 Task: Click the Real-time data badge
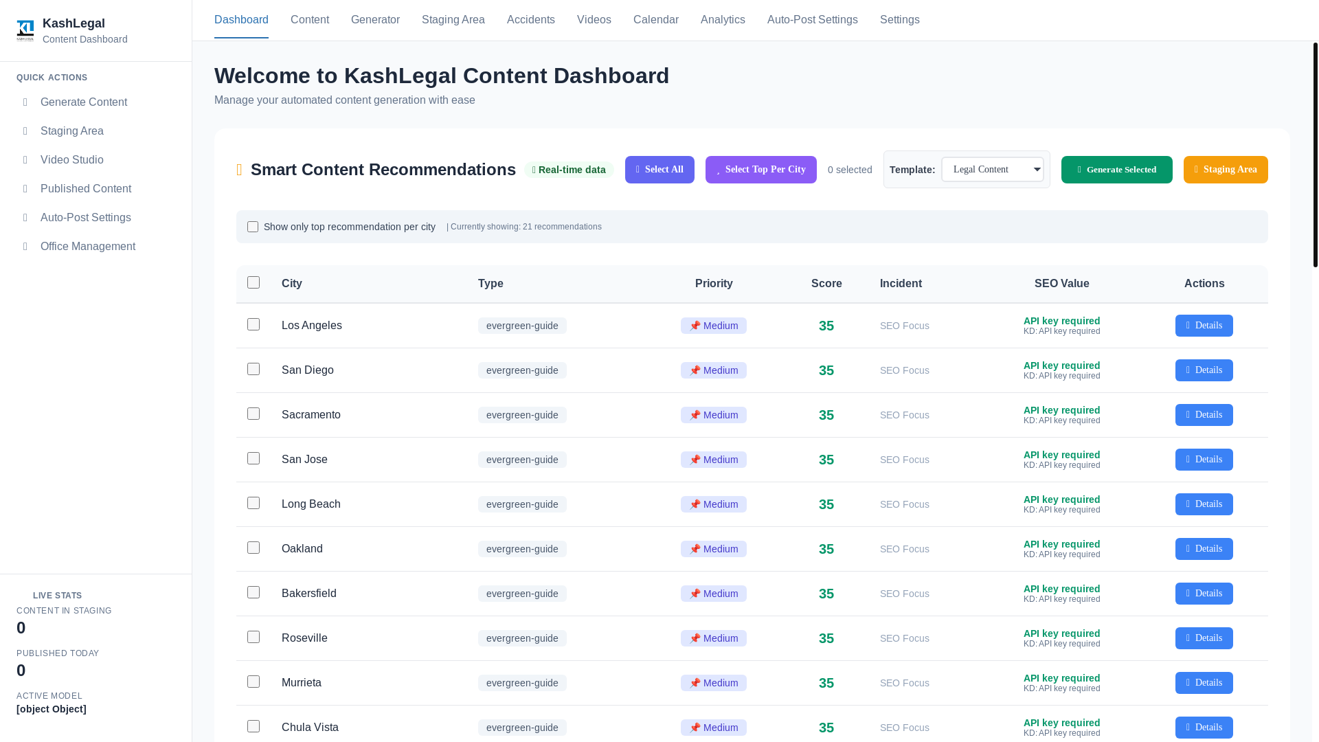click(569, 170)
